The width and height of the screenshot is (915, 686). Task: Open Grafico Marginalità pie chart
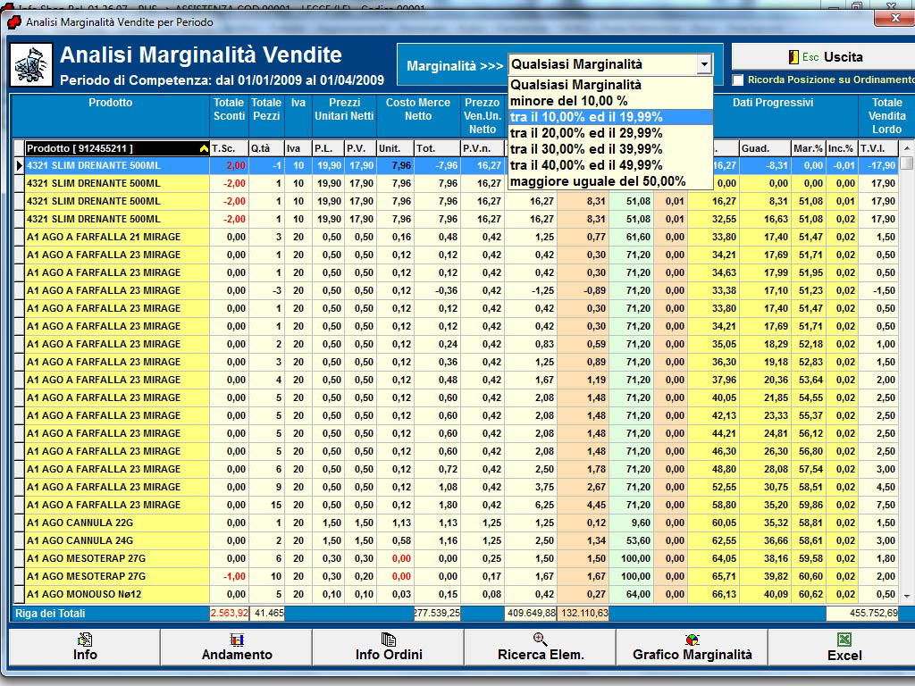point(692,647)
